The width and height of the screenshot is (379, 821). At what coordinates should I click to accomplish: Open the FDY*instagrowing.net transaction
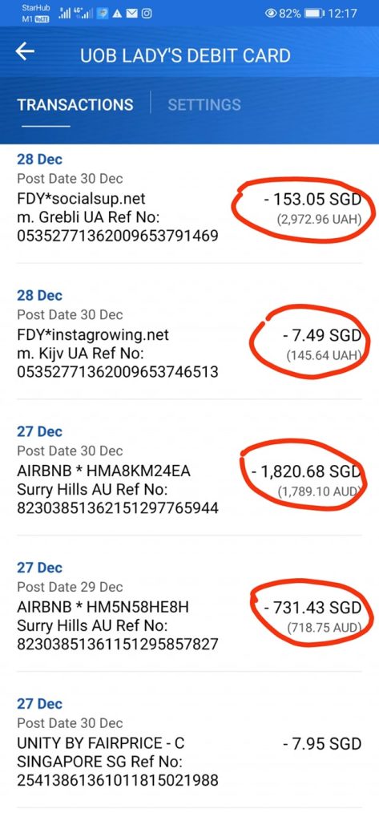coord(189,337)
